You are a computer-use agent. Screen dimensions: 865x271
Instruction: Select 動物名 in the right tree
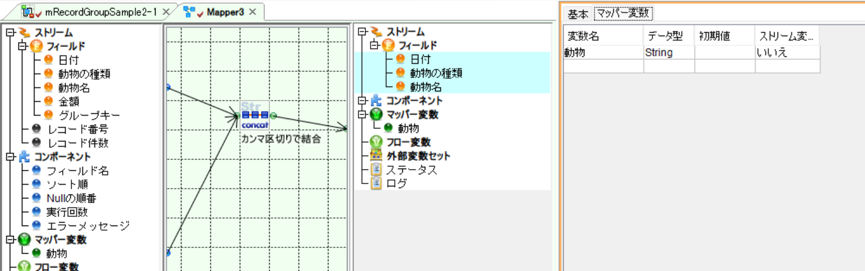pos(426,87)
